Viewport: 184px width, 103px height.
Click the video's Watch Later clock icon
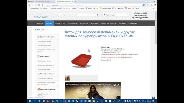pos(114,85)
